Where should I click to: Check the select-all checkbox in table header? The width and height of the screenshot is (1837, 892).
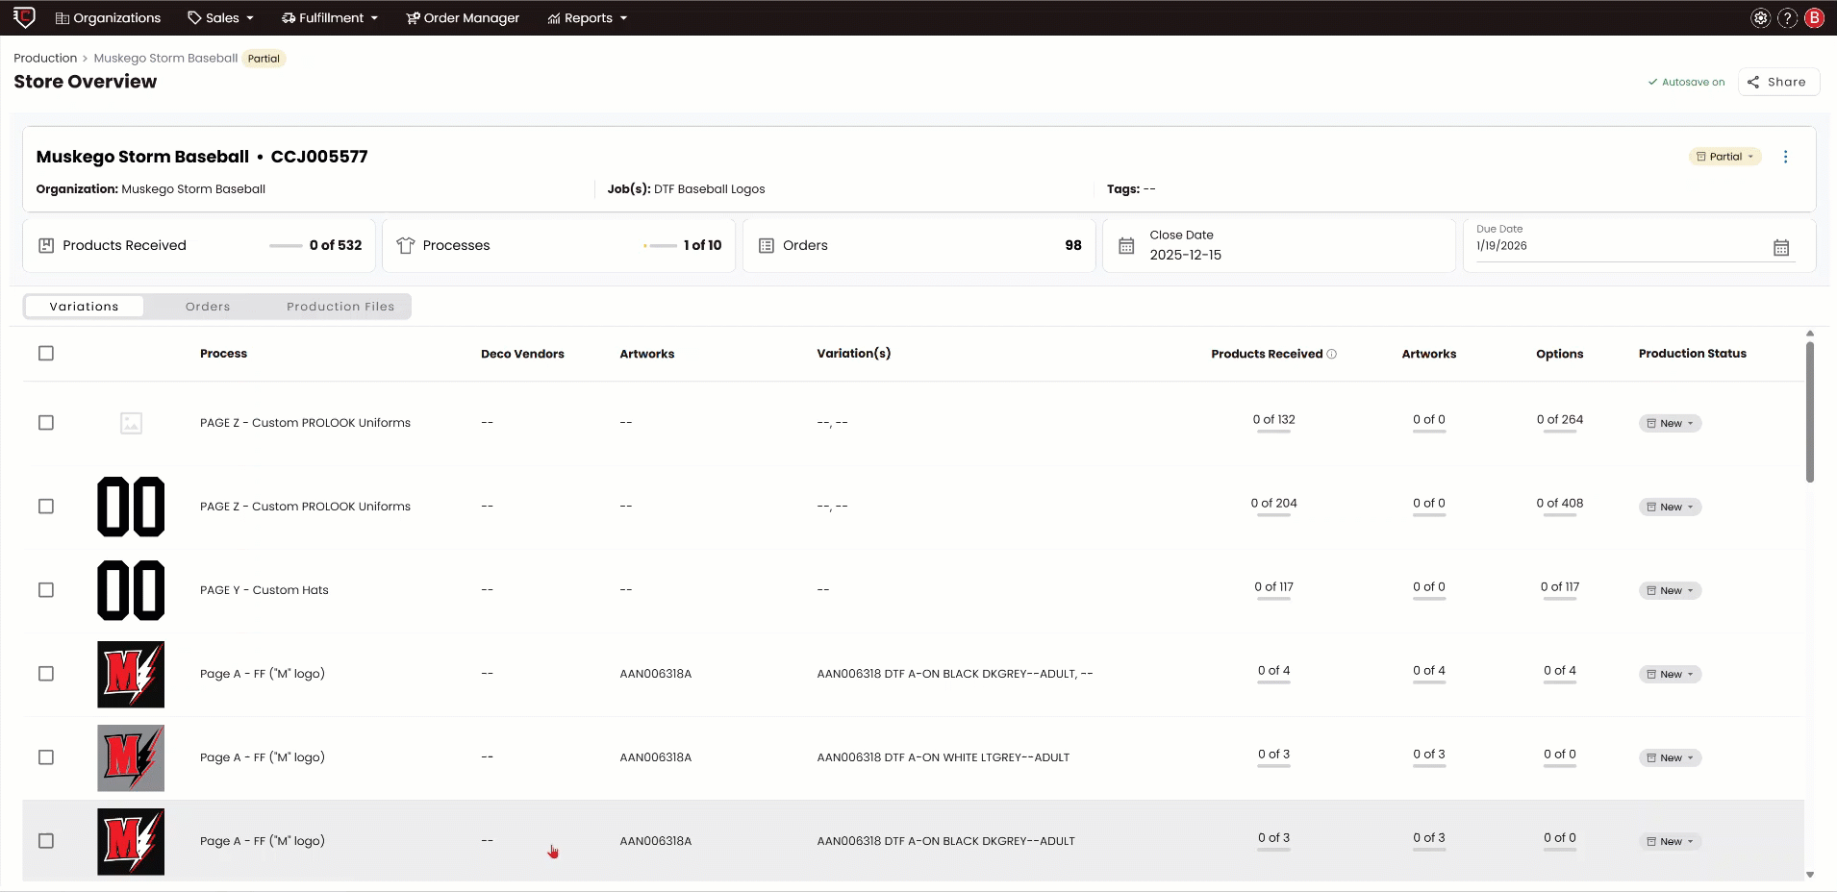point(46,353)
